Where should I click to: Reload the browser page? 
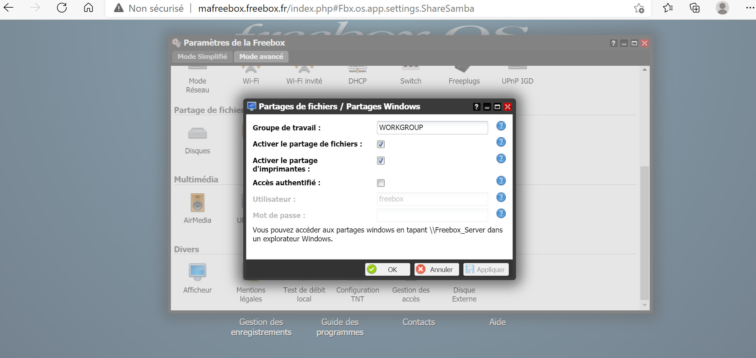tap(62, 8)
